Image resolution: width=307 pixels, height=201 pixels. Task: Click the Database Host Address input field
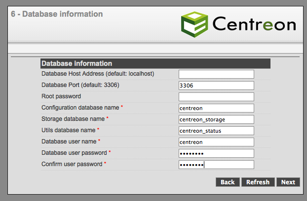[216, 74]
